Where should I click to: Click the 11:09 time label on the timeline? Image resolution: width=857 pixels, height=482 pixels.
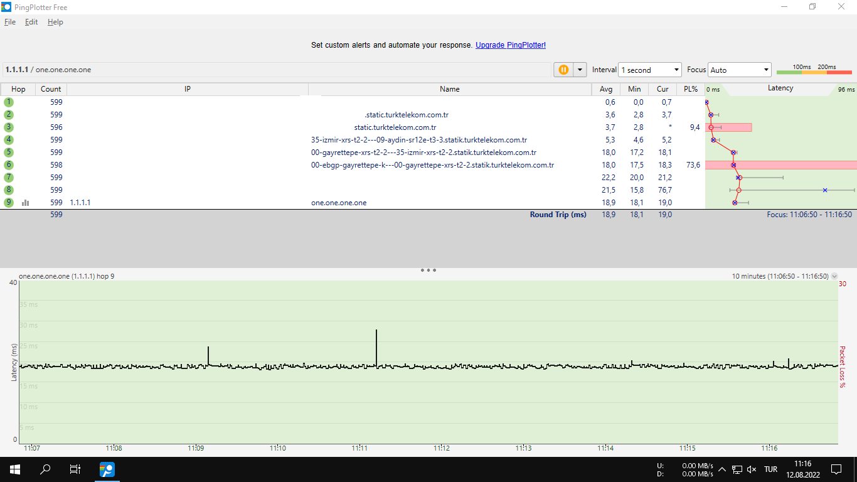coord(196,448)
